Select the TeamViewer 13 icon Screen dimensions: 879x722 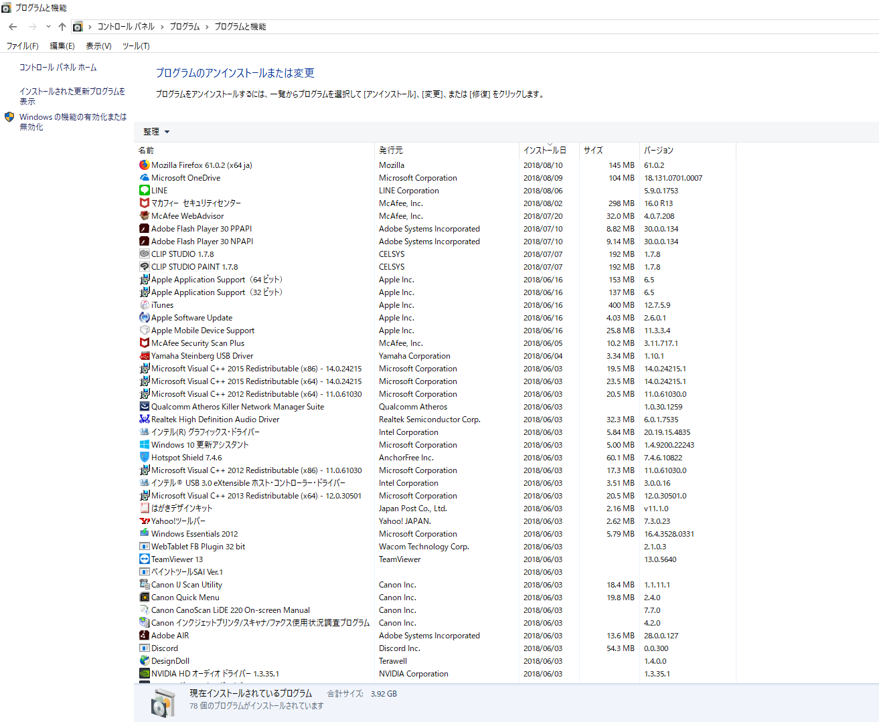144,559
